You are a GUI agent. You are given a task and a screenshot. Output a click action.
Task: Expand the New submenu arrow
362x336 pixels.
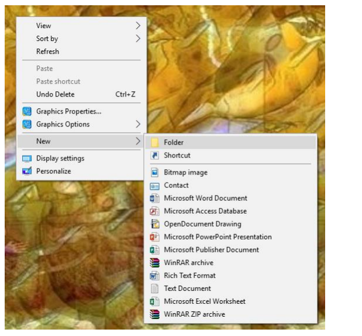pyautogui.click(x=138, y=141)
